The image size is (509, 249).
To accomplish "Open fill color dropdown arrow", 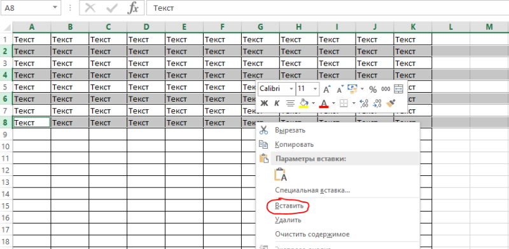I will [313, 104].
